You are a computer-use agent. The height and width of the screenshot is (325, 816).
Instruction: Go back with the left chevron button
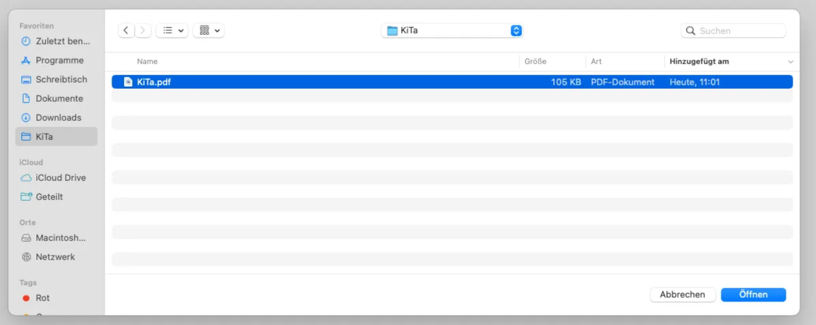(126, 31)
